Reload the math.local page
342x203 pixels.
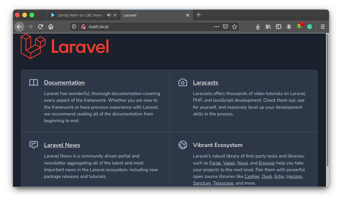click(40, 27)
